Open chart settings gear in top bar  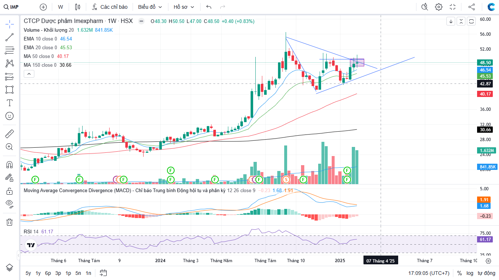pos(439,7)
